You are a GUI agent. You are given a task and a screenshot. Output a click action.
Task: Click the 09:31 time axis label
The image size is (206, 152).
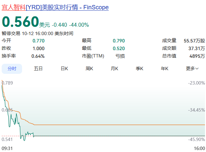click(x=7, y=148)
